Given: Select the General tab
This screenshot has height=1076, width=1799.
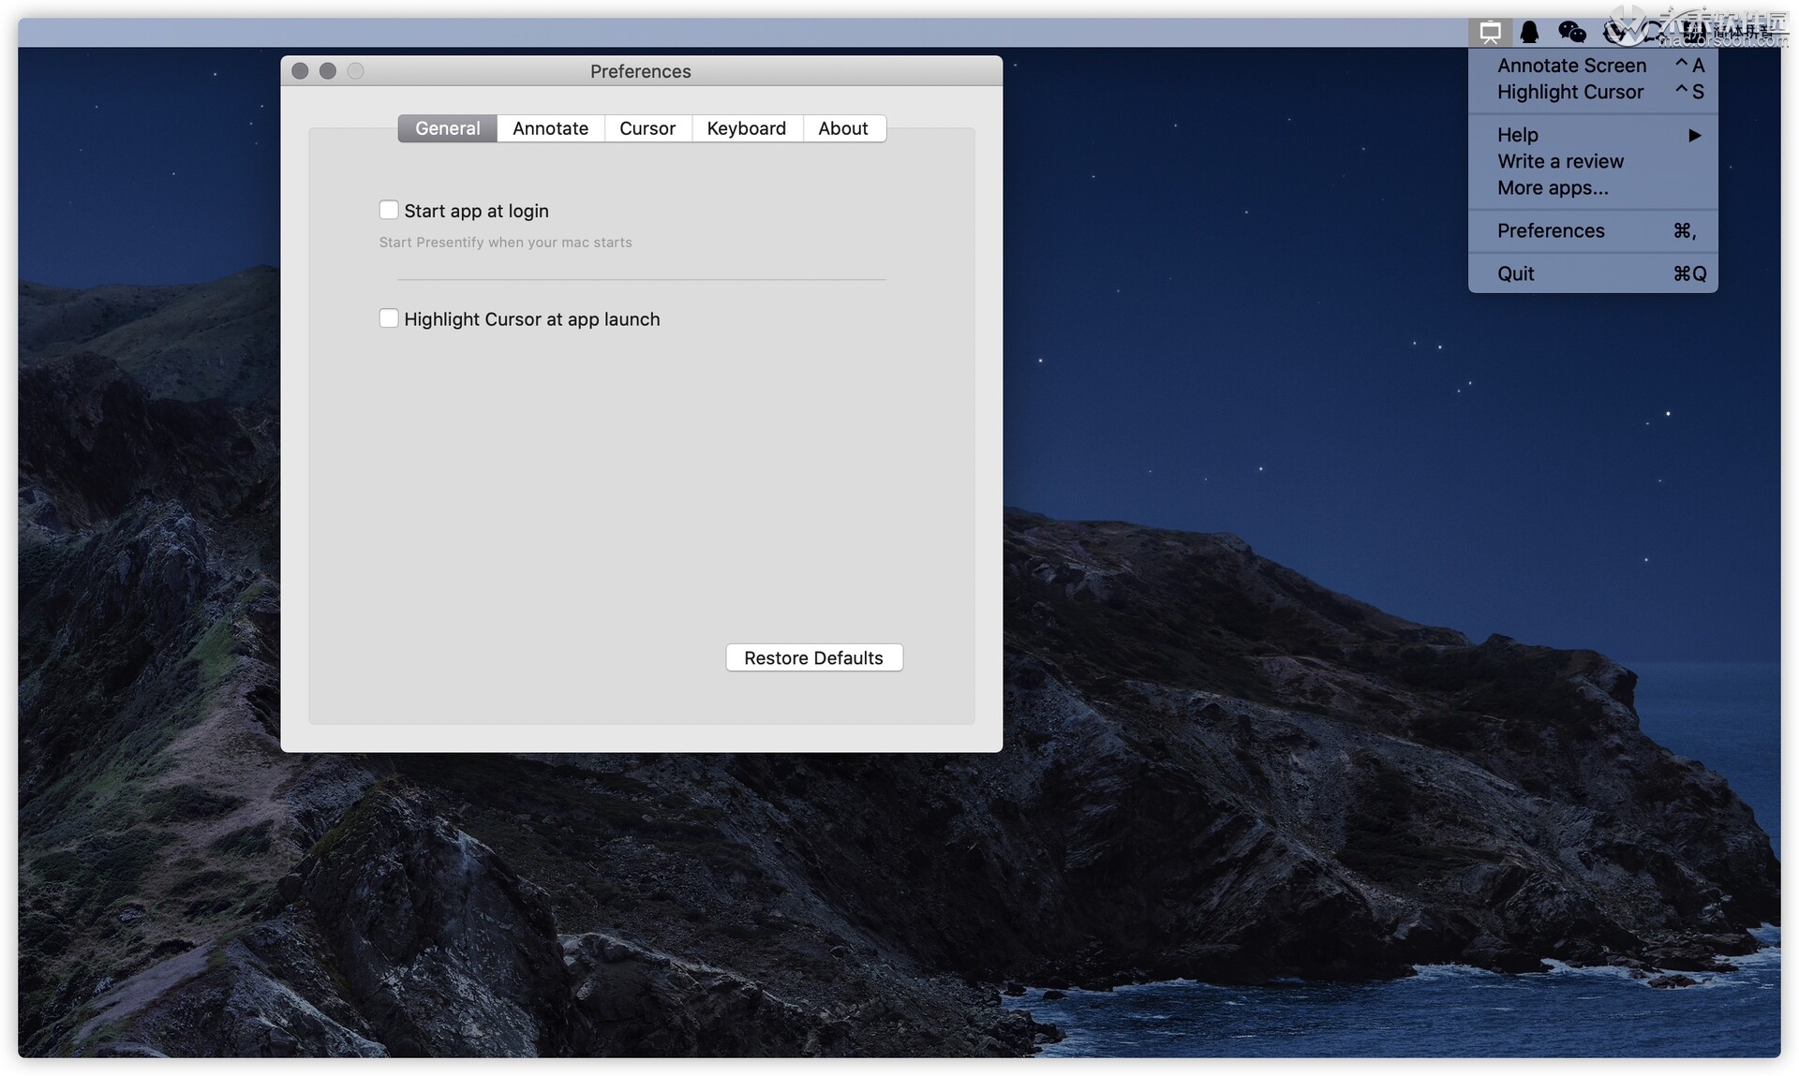Looking at the screenshot, I should tap(447, 128).
